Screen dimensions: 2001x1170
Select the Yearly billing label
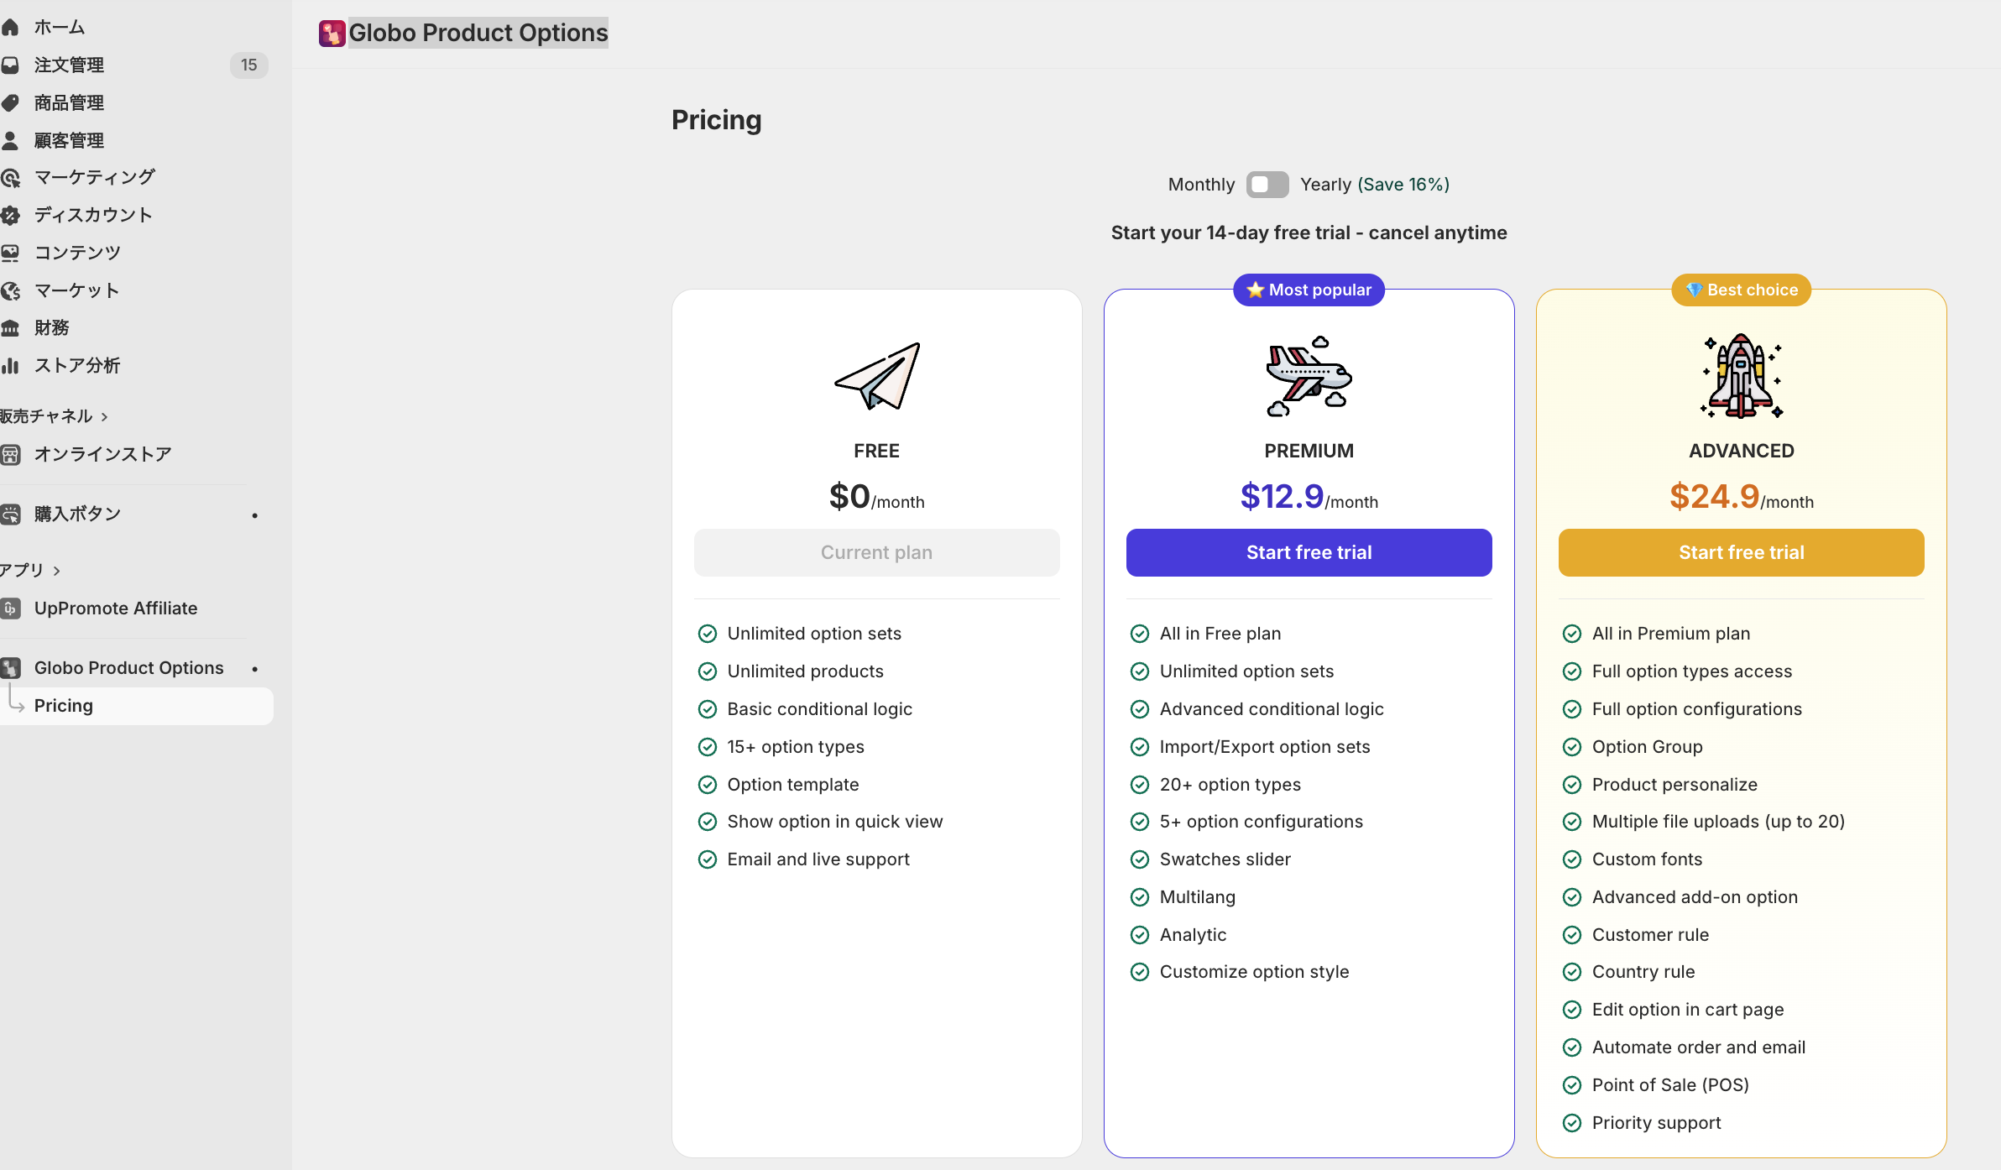click(1325, 185)
